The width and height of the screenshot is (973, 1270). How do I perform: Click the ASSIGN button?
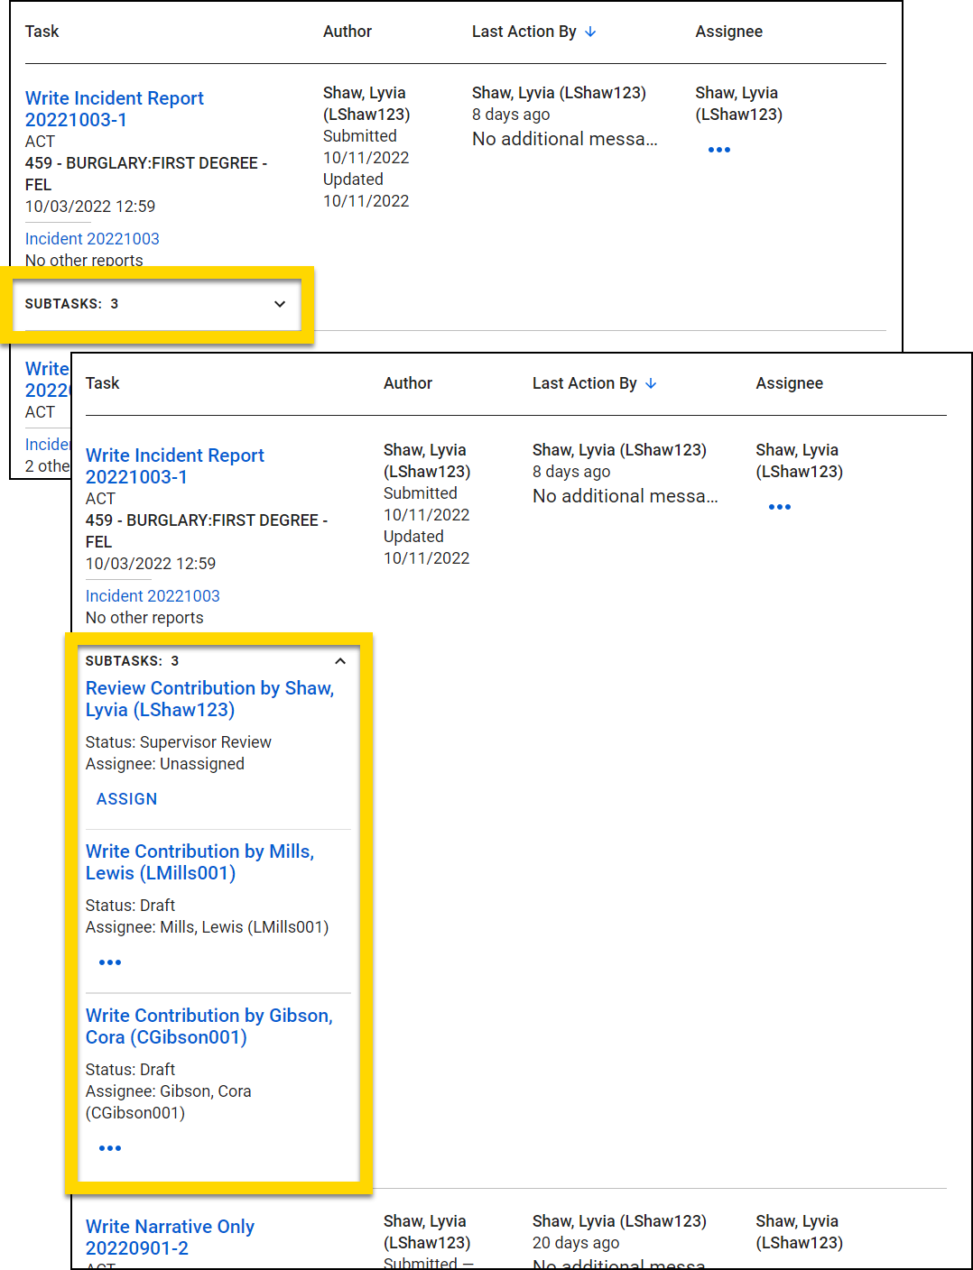(126, 798)
